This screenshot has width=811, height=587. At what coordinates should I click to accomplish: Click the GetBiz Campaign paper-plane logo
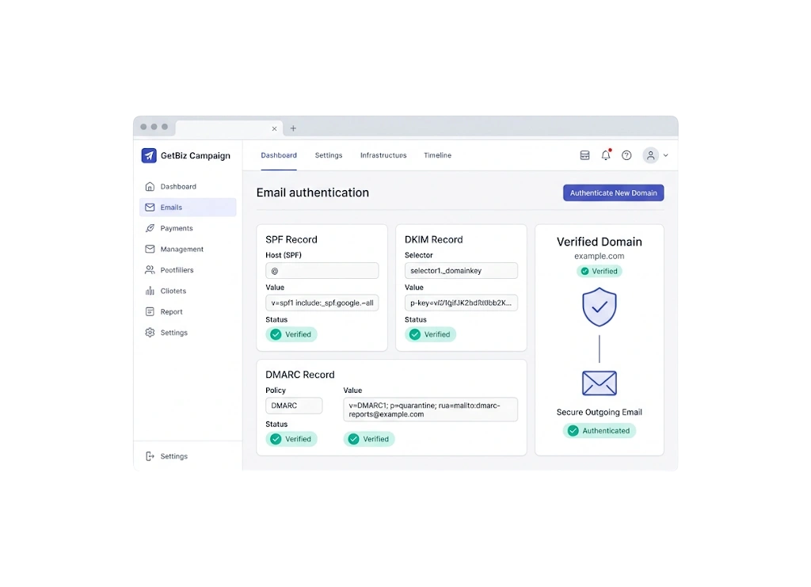click(x=149, y=155)
